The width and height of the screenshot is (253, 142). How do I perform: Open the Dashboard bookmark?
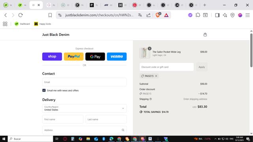(x=22, y=24)
